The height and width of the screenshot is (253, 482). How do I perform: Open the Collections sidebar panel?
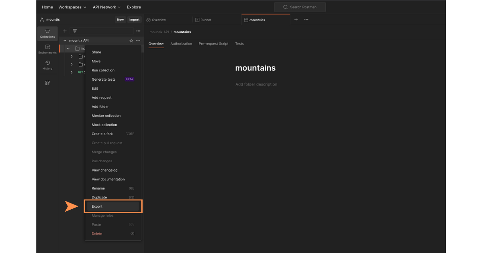click(x=47, y=34)
